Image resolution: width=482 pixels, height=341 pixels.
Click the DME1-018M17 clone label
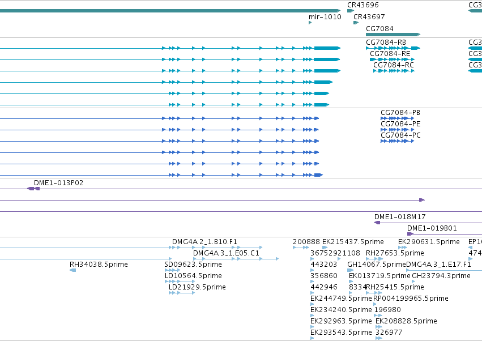400,217
